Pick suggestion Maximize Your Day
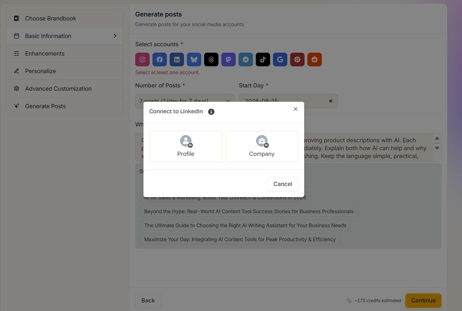462x311 pixels. [x=240, y=239]
